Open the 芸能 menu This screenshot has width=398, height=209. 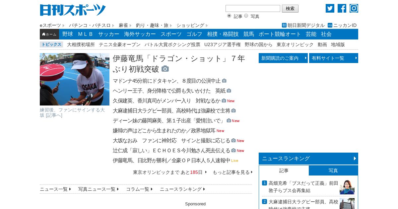(x=311, y=34)
